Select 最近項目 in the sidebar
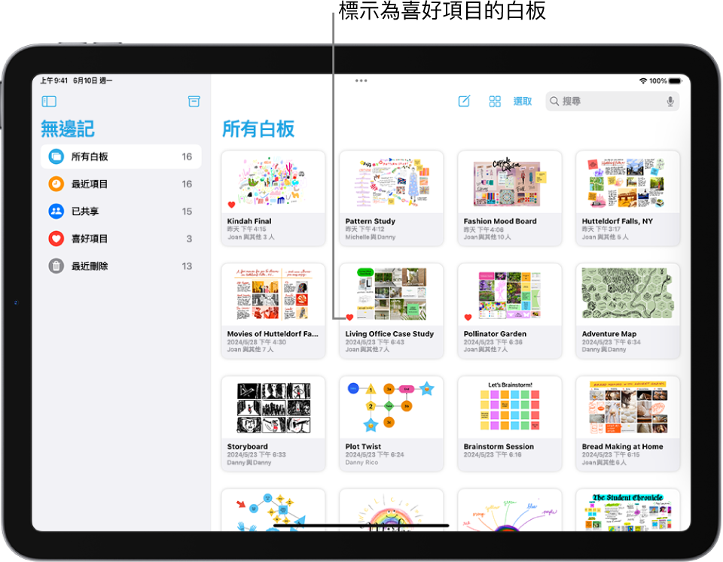This screenshot has height=562, width=723. tap(120, 184)
